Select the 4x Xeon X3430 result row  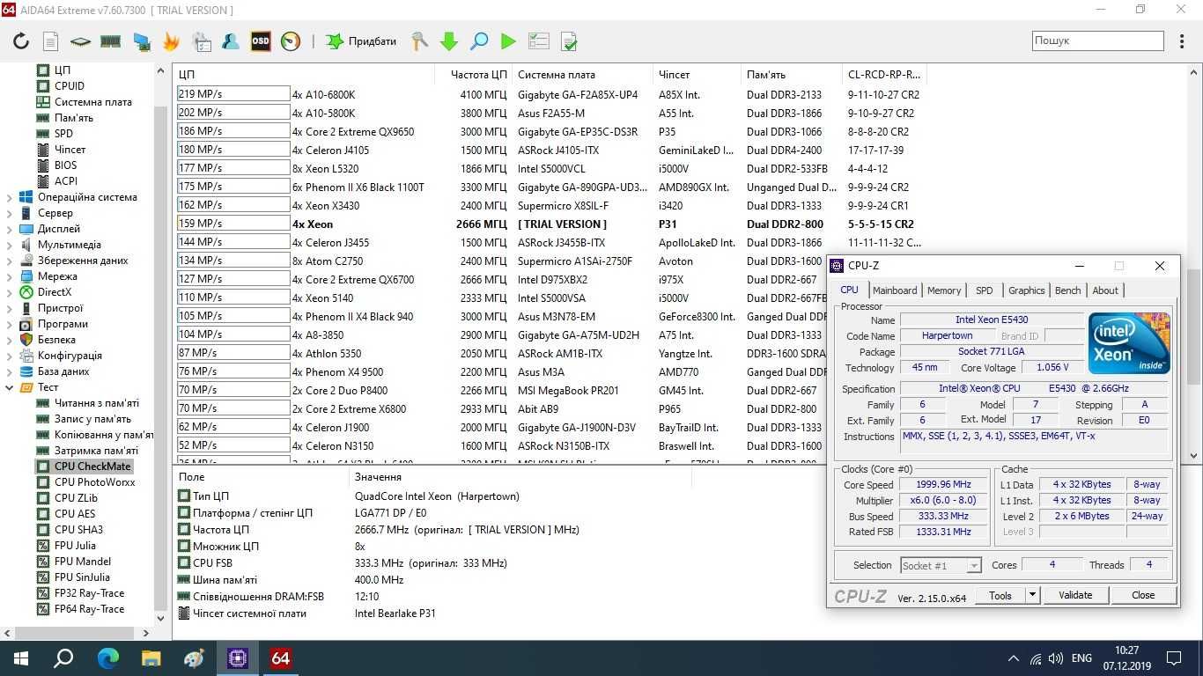coord(551,205)
